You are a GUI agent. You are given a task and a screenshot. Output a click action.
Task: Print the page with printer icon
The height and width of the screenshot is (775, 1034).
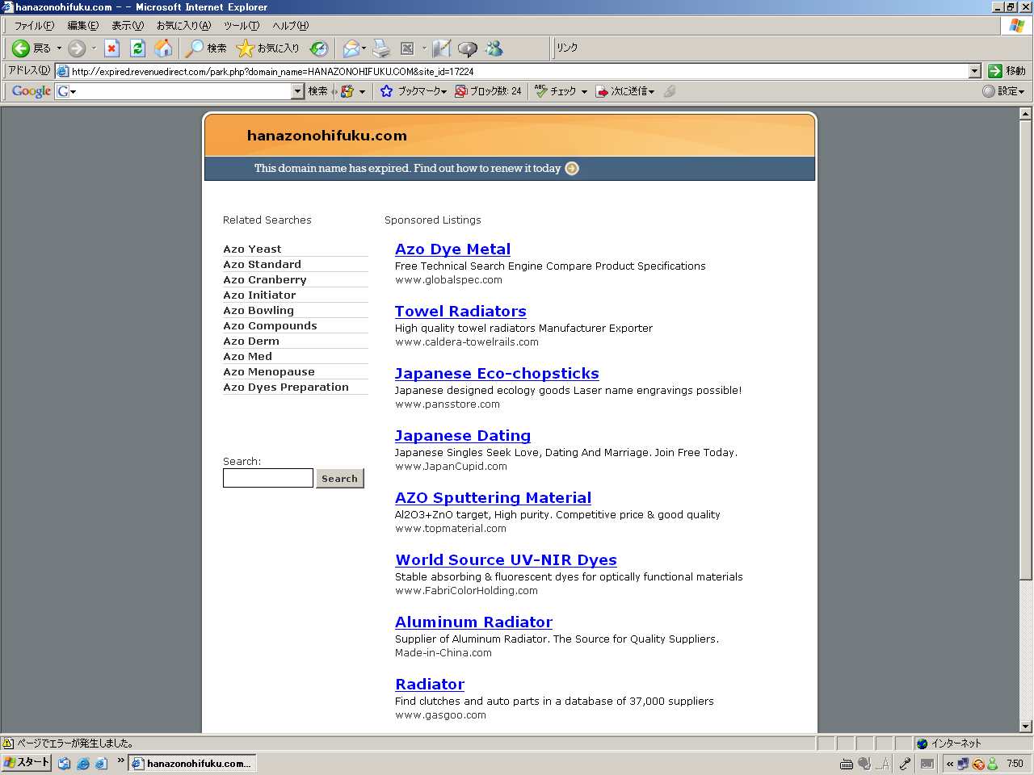tap(381, 48)
